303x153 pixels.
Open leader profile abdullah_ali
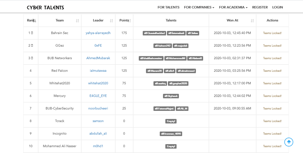point(98,134)
